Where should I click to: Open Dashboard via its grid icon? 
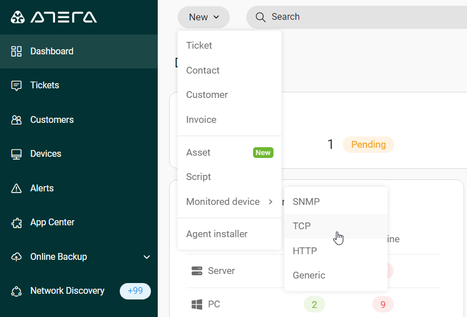pyautogui.click(x=16, y=52)
